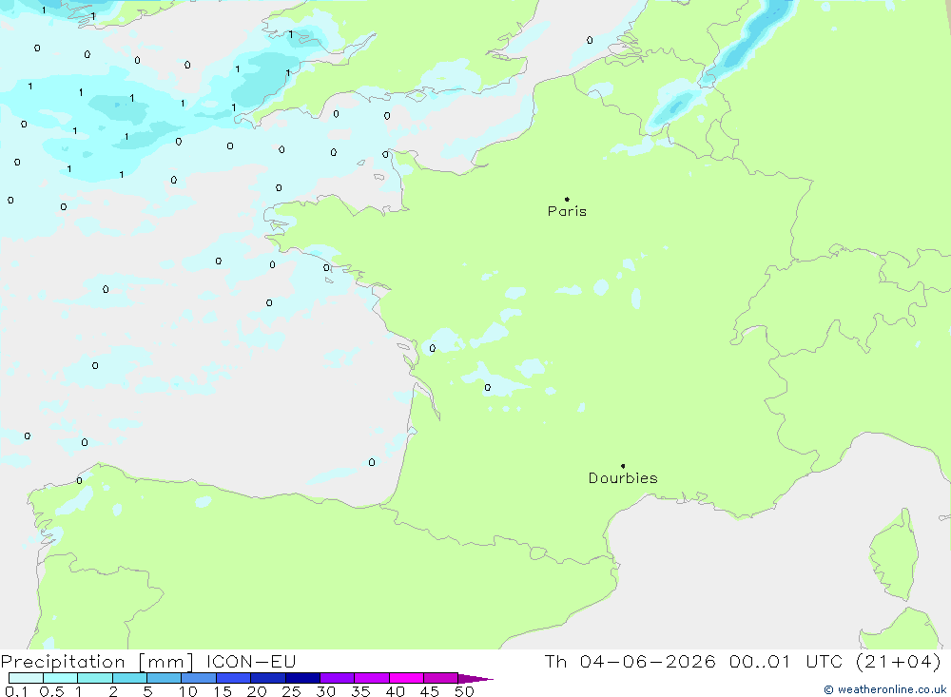The height and width of the screenshot is (697, 951).
Task: Select the 35–40 mm legend swatch
Action: click(372, 678)
